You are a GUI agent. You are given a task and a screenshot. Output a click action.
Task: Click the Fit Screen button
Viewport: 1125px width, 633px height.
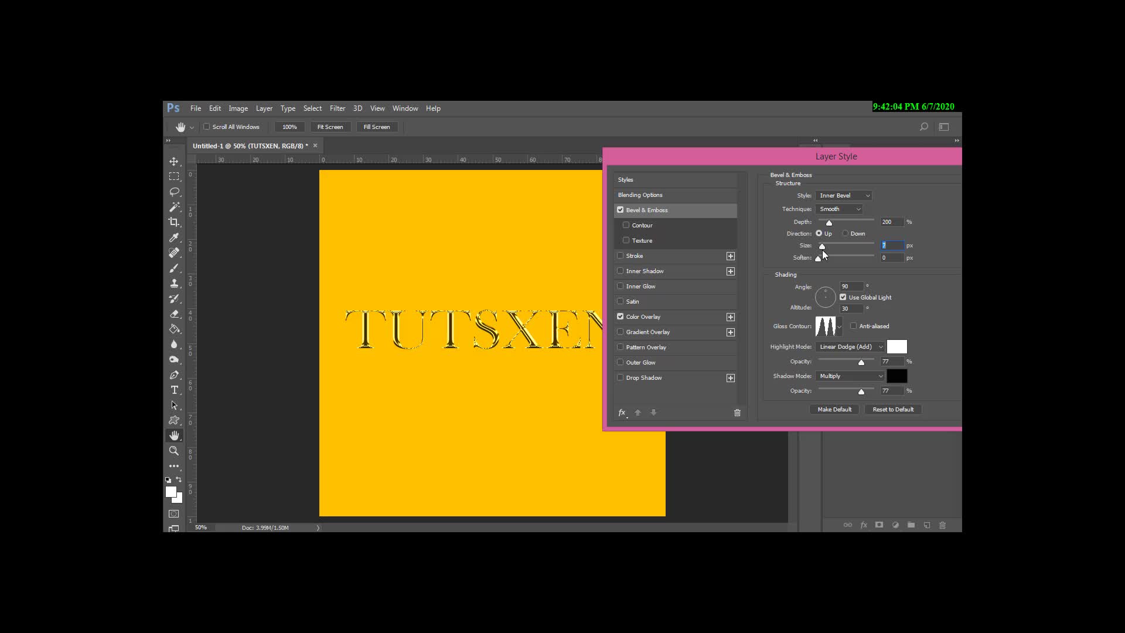tap(330, 127)
